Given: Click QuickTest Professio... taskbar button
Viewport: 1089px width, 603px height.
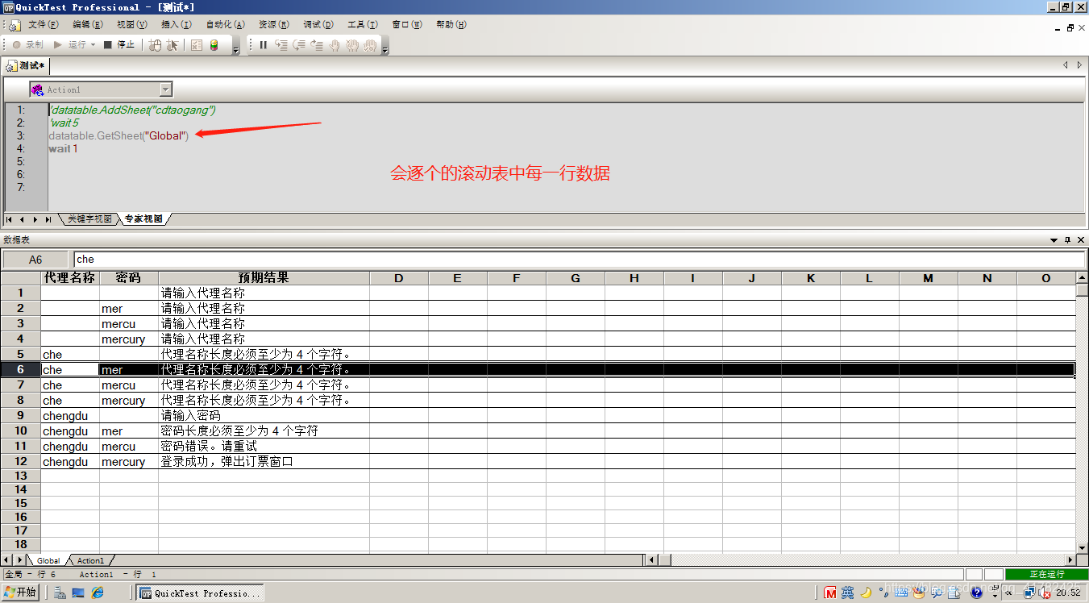Looking at the screenshot, I should click(x=199, y=593).
